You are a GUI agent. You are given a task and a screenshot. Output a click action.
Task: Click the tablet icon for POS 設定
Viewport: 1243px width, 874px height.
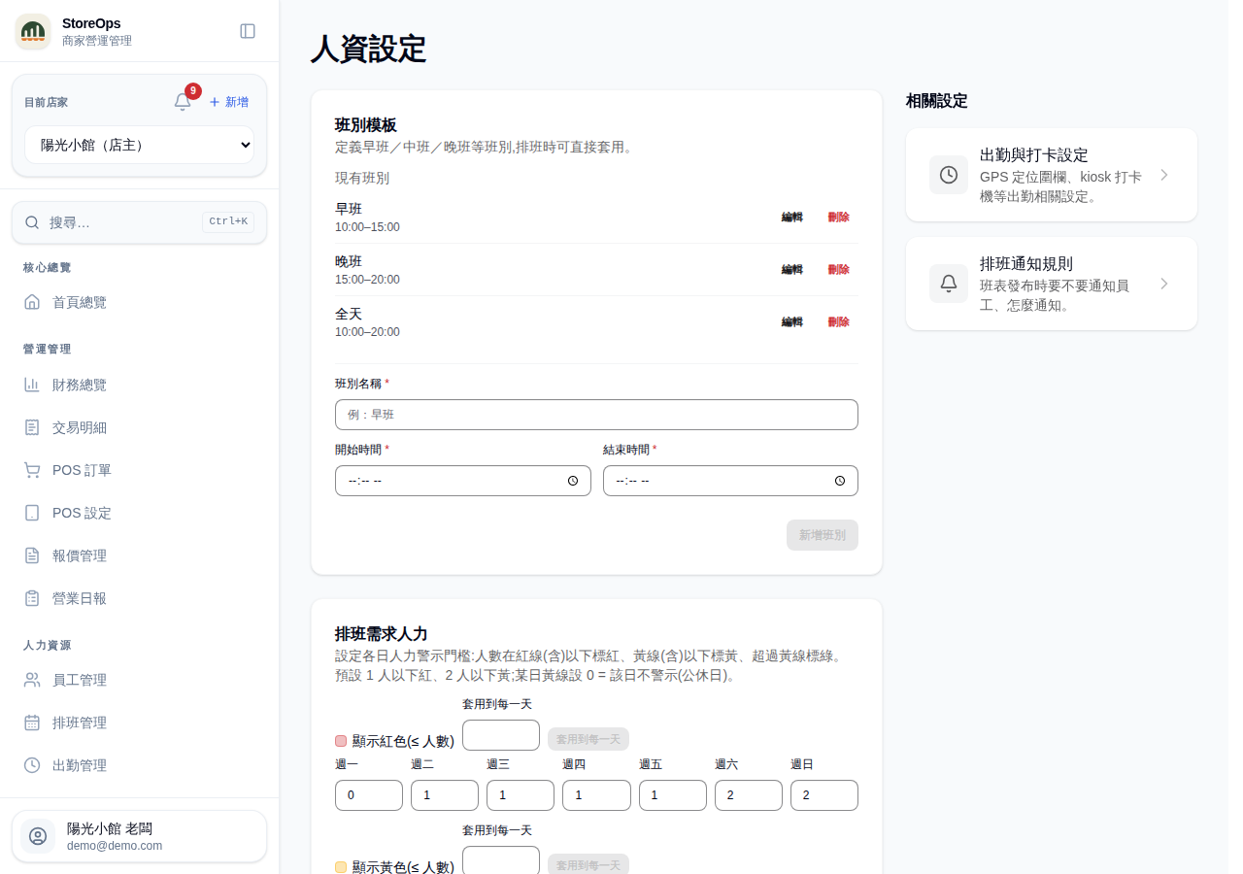(32, 513)
